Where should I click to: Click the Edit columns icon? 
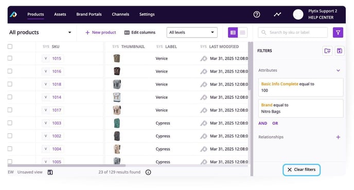coord(127,32)
